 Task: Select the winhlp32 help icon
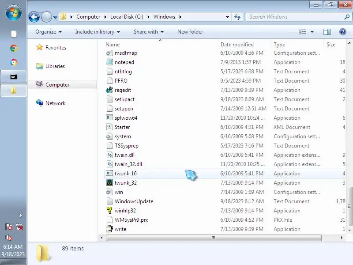click(109, 211)
